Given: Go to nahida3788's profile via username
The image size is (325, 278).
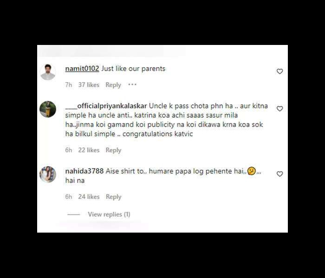Looking at the screenshot, I should click(84, 171).
